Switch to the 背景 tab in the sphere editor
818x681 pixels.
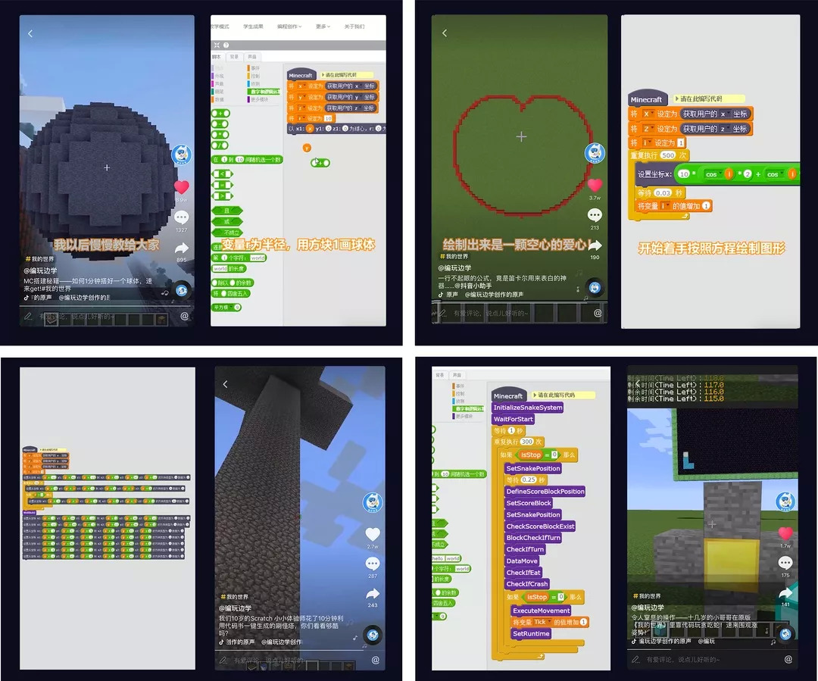pos(234,56)
